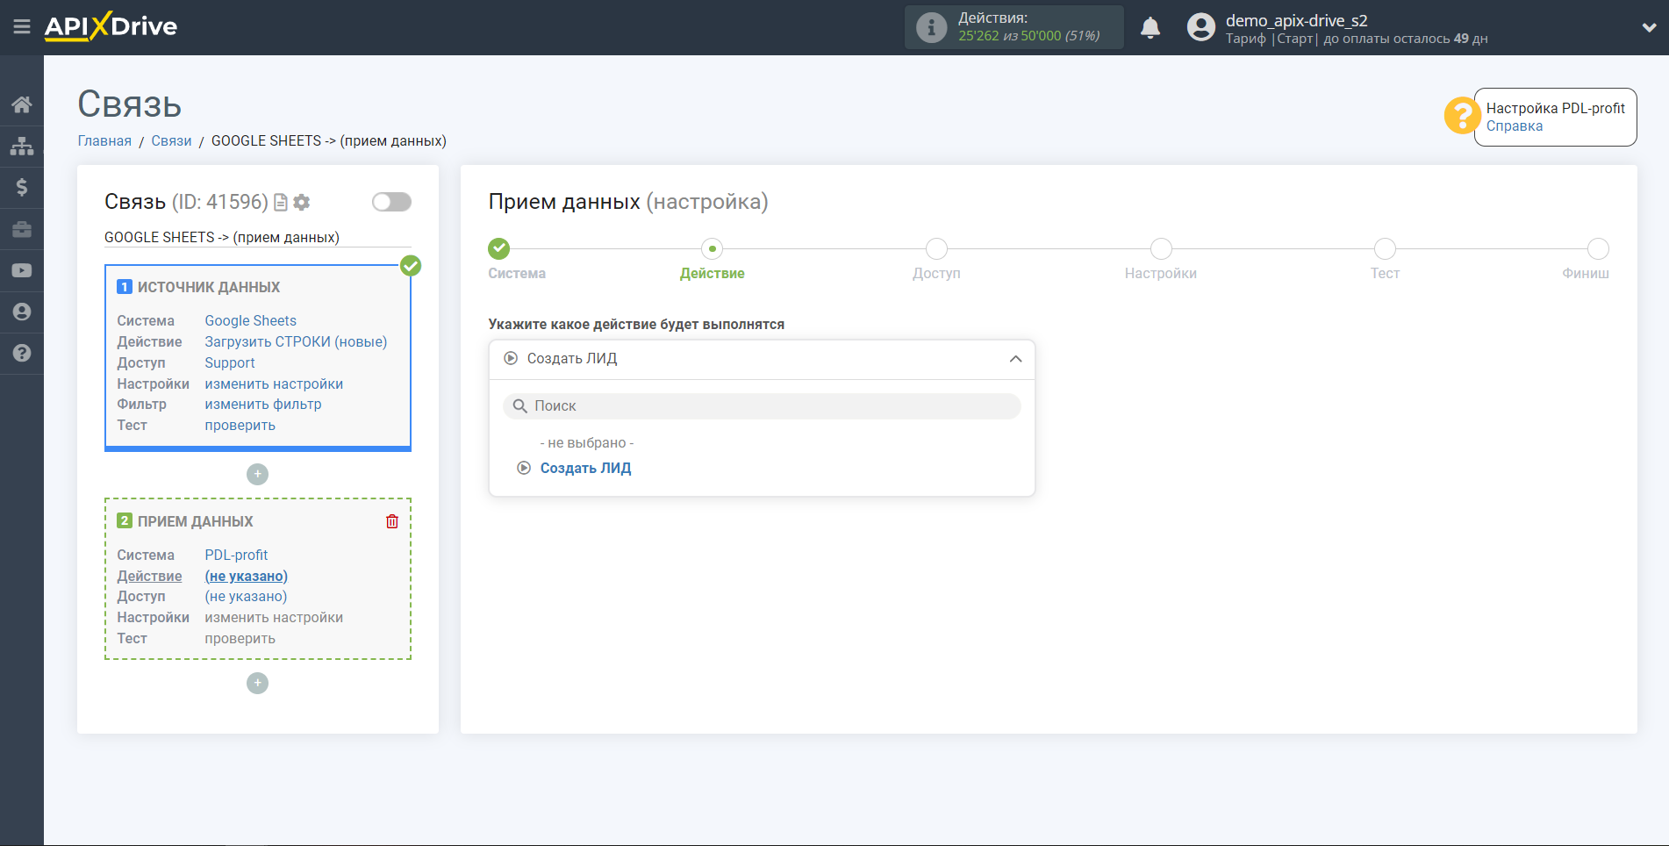Click the demo_apix-drive_s2 username
The width and height of the screenshot is (1669, 846).
[x=1296, y=21]
